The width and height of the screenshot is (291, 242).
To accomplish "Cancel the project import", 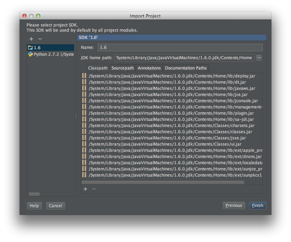I will pos(55,206).
